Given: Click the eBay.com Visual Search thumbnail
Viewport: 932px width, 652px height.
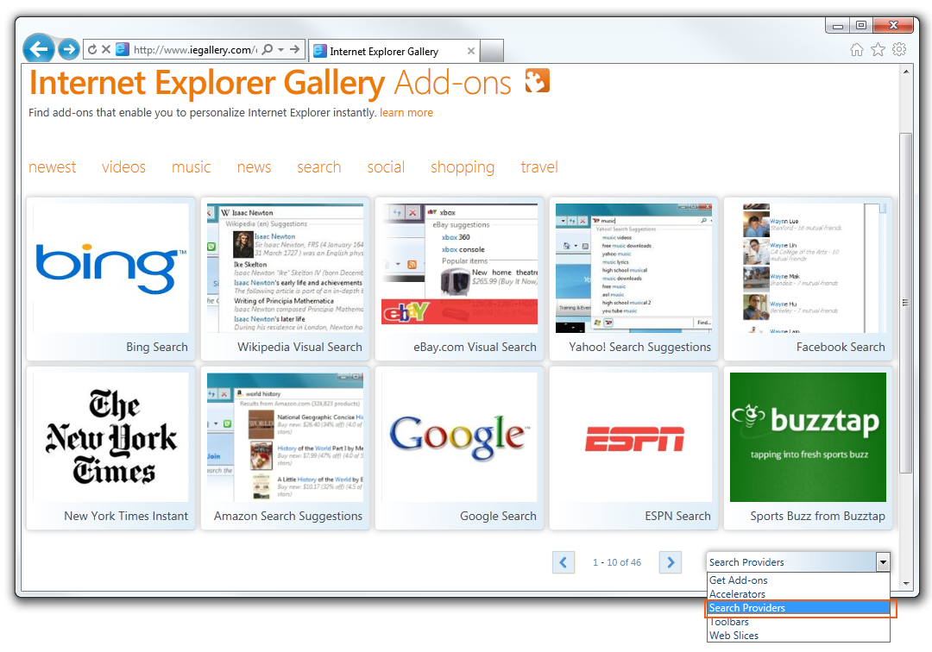Looking at the screenshot, I should 459,268.
